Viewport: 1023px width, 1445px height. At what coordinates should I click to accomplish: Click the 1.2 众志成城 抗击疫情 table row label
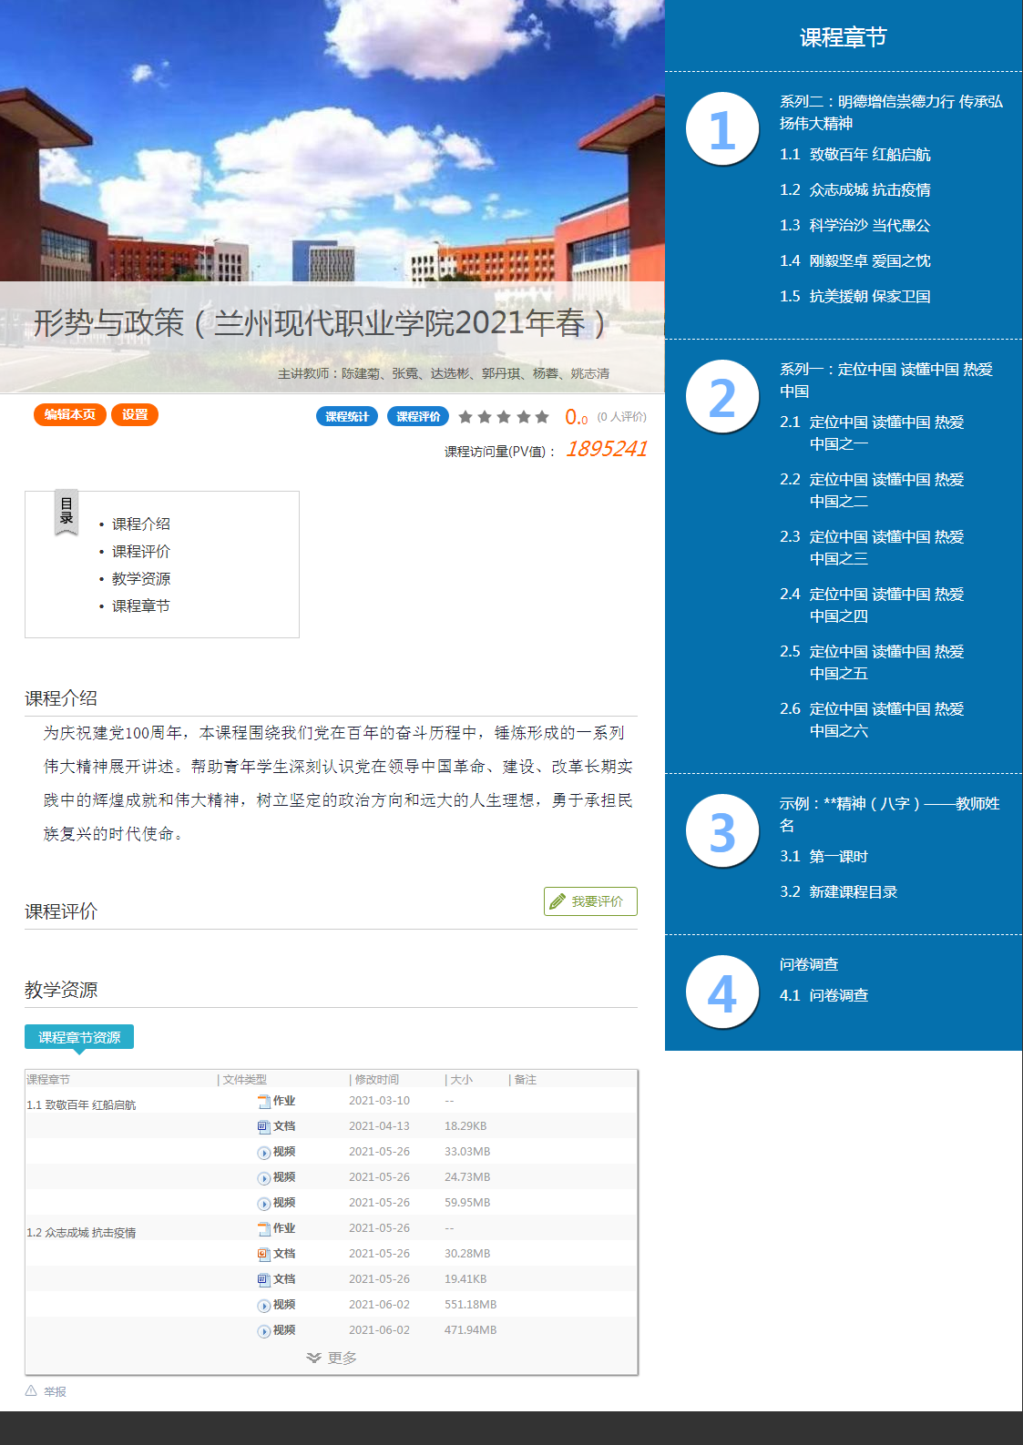point(81,1232)
